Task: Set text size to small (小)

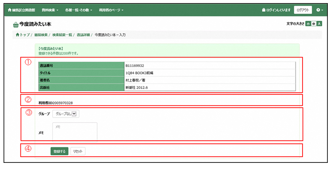Action: pos(308,23)
